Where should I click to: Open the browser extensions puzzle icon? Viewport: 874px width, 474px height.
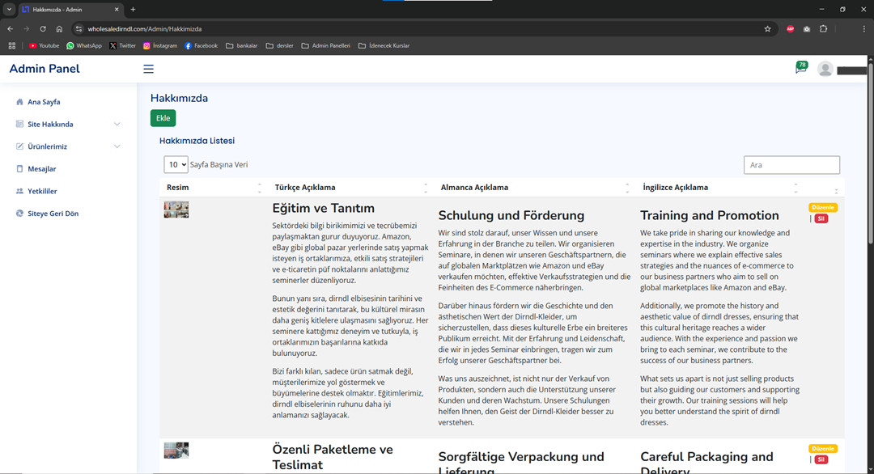point(823,28)
